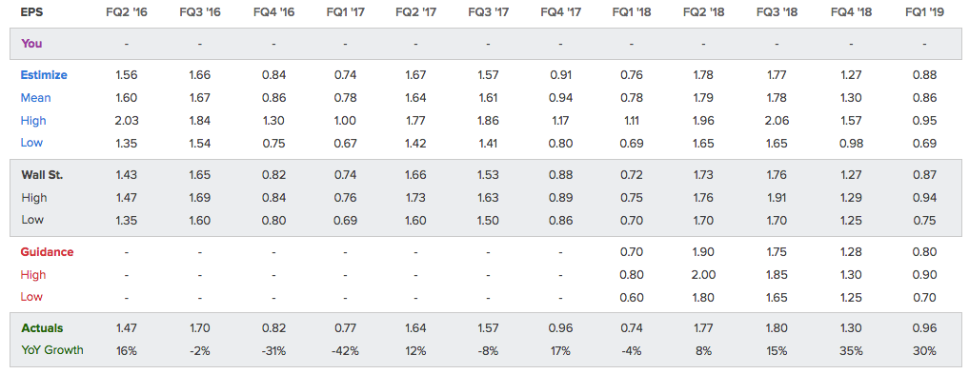Viewport: 969px width, 374px height.
Task: Click the Estimize Mean row label
Action: pyautogui.click(x=36, y=97)
